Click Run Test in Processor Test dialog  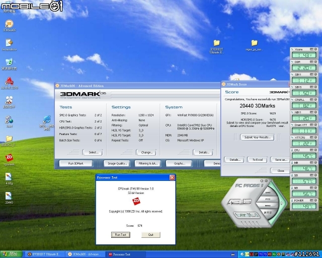point(121,235)
